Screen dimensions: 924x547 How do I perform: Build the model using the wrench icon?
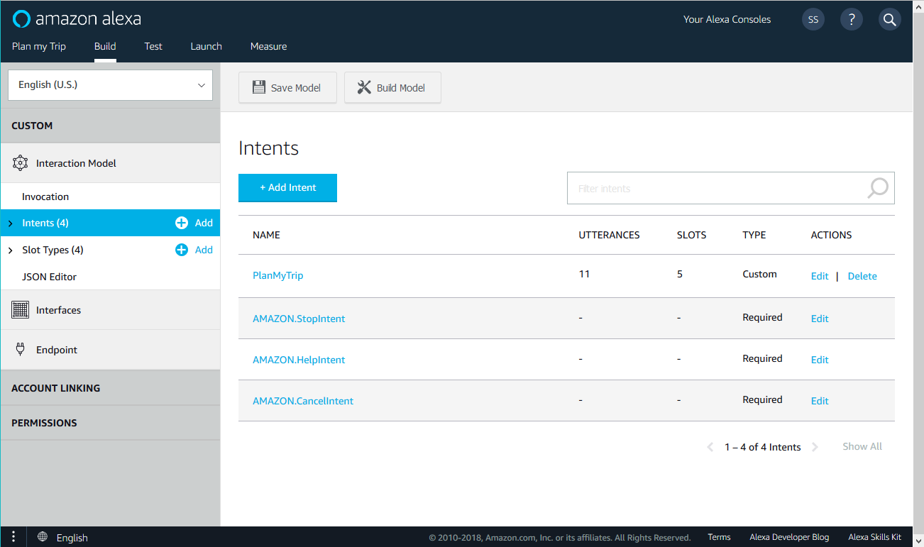(x=364, y=87)
